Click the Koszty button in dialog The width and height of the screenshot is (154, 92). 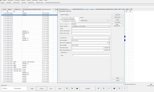(x=117, y=20)
